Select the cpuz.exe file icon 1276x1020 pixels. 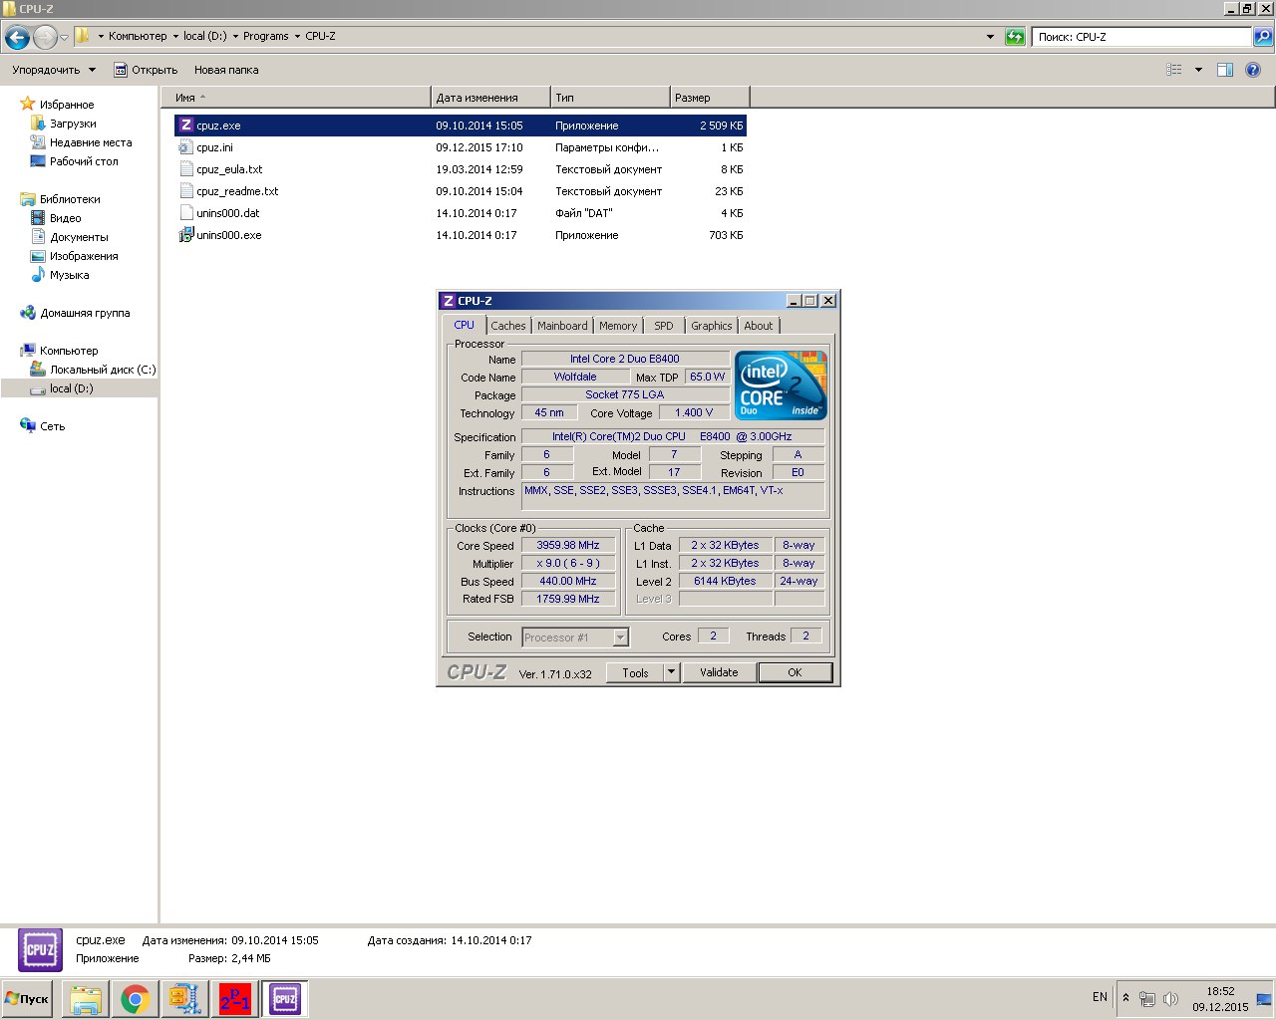pos(185,126)
